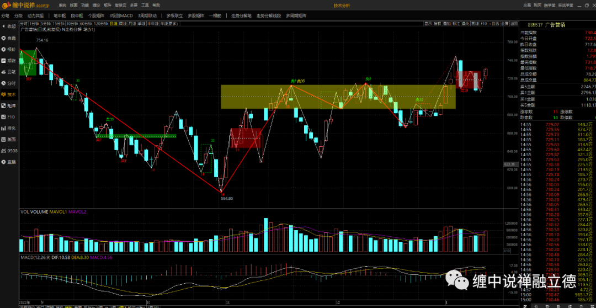Toggle 走势分解线段 in the toolbar
Viewport: 596px width, 308px height.
click(269, 16)
